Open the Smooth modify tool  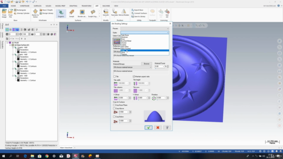(x=106, y=13)
